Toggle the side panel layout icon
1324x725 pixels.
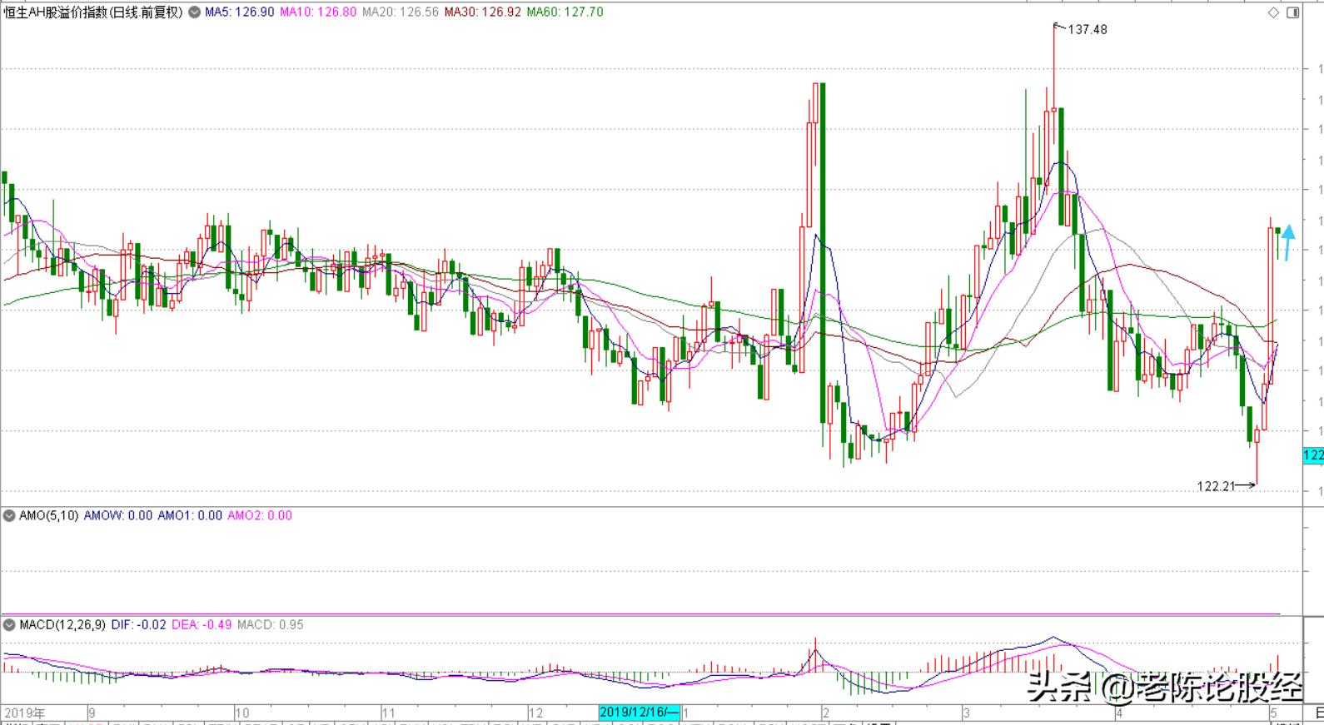1292,12
